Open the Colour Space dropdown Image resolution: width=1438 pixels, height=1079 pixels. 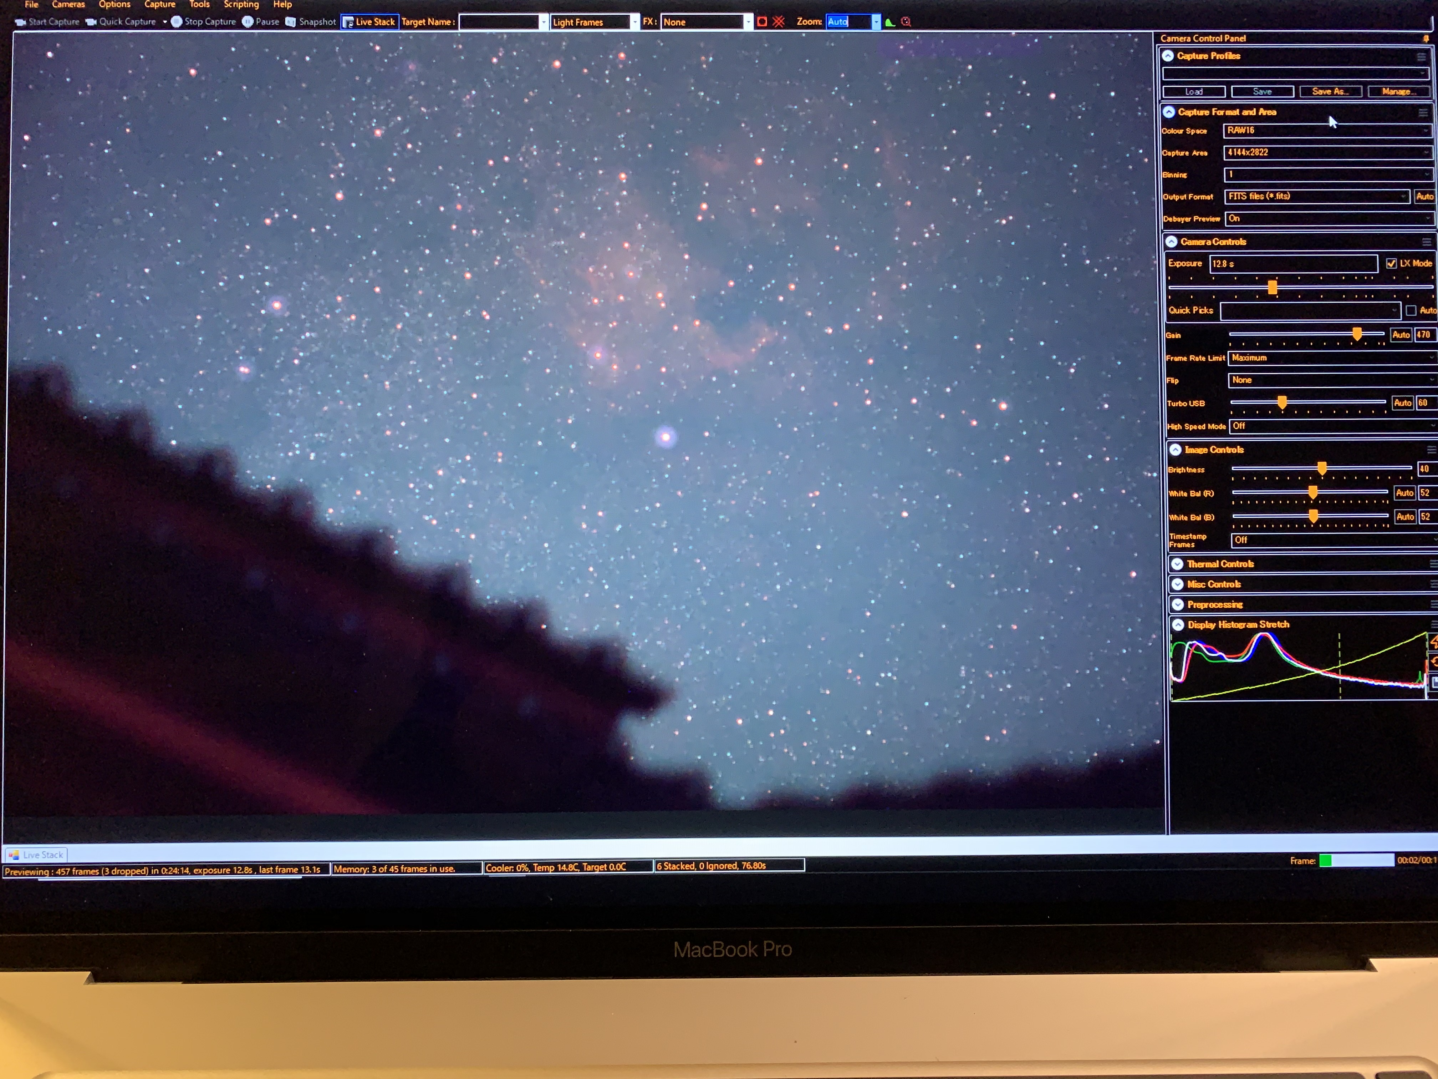[1326, 131]
